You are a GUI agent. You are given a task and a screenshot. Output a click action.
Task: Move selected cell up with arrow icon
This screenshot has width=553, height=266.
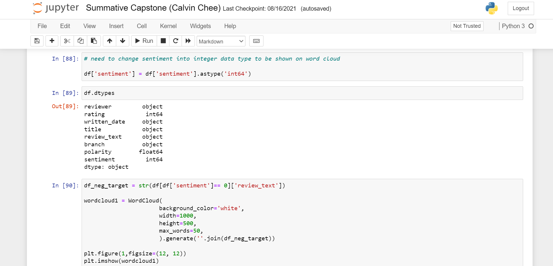coord(109,41)
